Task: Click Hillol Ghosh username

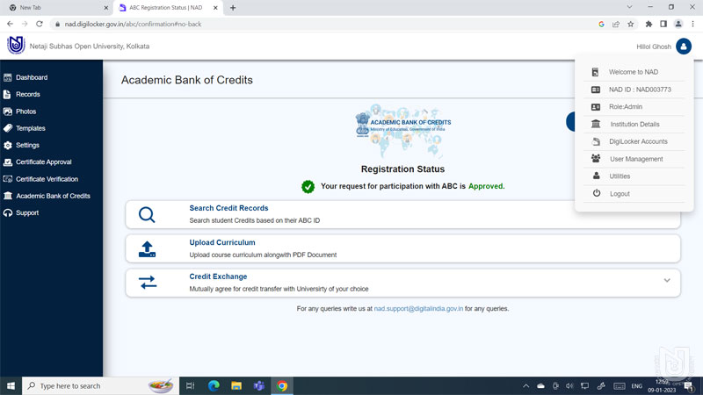Action: [654, 47]
